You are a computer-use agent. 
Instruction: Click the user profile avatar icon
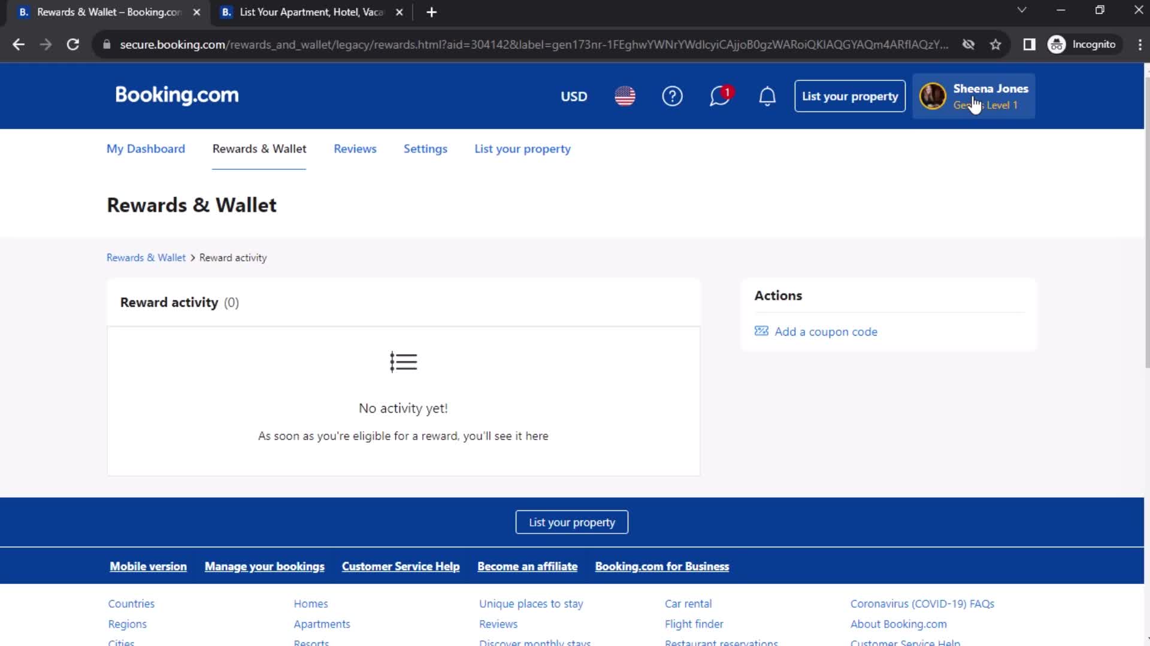click(x=932, y=96)
